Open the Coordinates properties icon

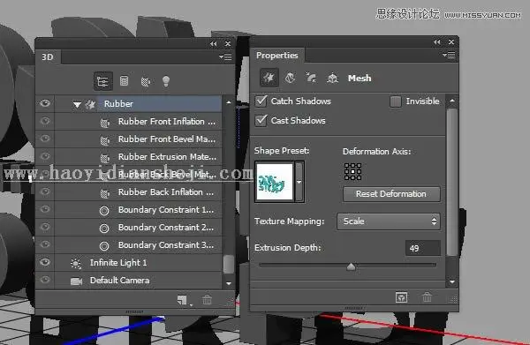[x=332, y=78]
